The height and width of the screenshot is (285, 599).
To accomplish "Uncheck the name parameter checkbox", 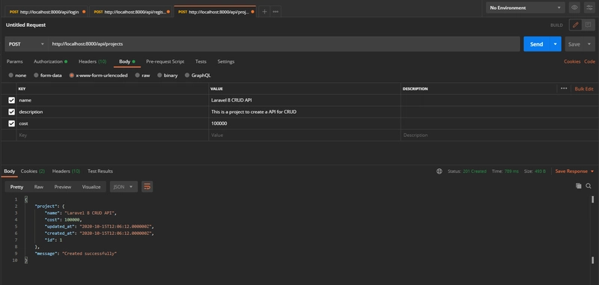I will [11, 100].
